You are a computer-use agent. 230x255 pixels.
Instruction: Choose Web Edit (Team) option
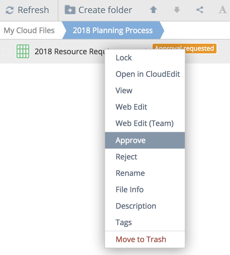[145, 123]
